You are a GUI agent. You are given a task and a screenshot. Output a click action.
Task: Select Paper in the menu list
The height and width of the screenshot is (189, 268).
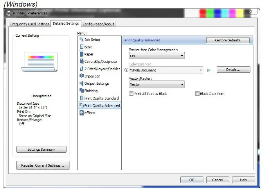tap(100, 54)
